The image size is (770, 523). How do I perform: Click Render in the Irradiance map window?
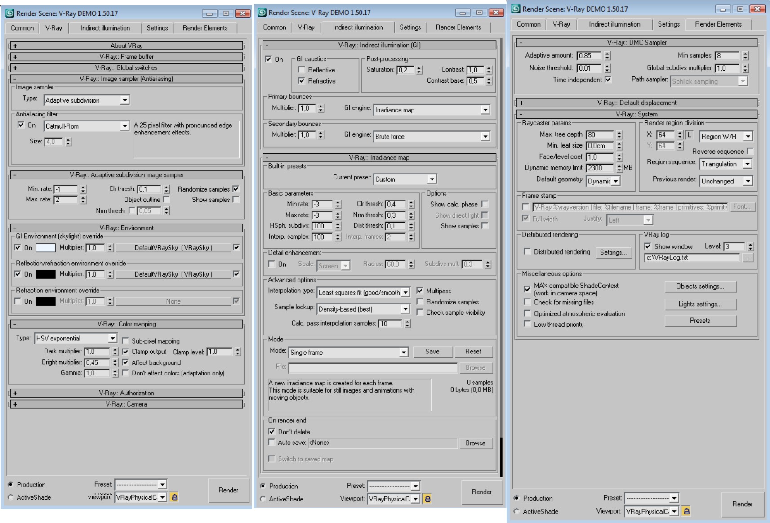tap(481, 492)
